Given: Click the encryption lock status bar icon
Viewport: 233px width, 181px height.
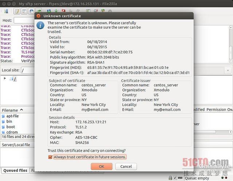Looking at the screenshot, I should pyautogui.click(x=170, y=178).
